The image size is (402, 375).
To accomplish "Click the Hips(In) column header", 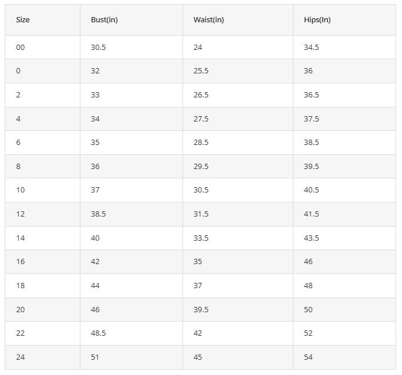I will coord(317,20).
